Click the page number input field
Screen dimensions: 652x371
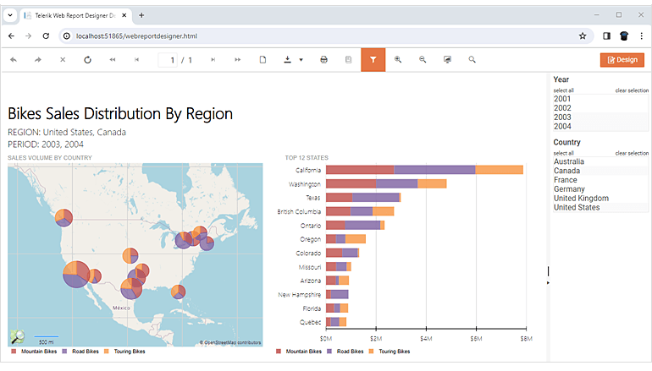coord(168,60)
